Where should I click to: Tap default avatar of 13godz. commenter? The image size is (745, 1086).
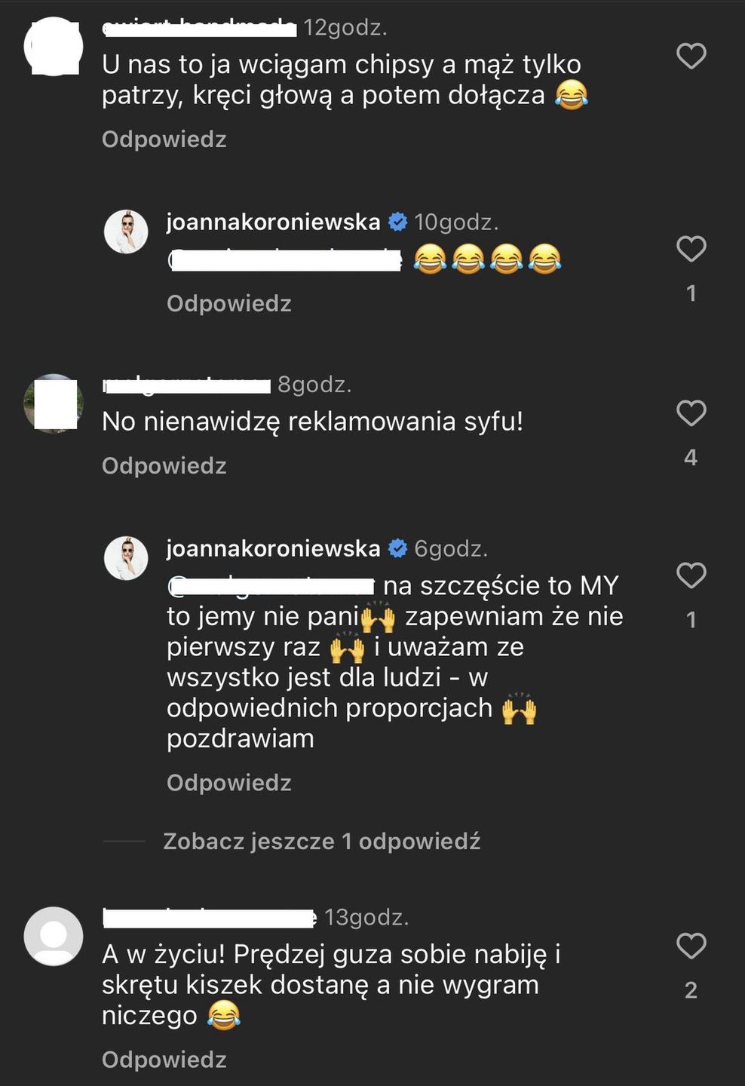coord(54,937)
